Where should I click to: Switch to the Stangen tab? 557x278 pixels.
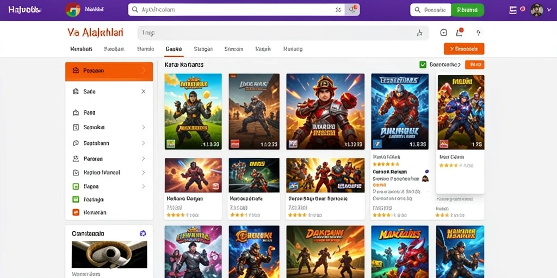(x=203, y=49)
